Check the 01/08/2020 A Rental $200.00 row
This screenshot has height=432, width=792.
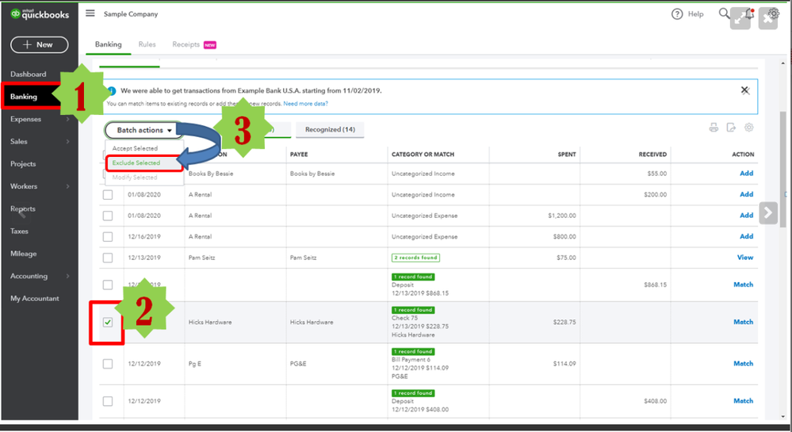(x=108, y=194)
